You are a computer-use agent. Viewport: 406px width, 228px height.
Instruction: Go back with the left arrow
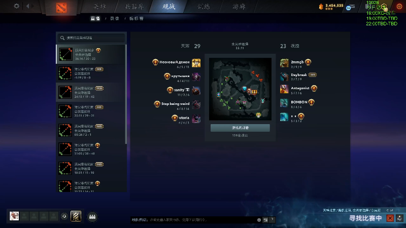[28, 6]
